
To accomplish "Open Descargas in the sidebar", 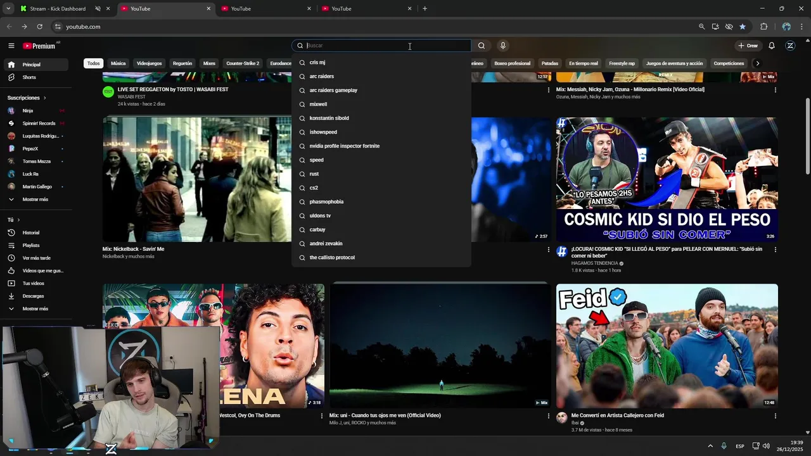I will click(35, 296).
